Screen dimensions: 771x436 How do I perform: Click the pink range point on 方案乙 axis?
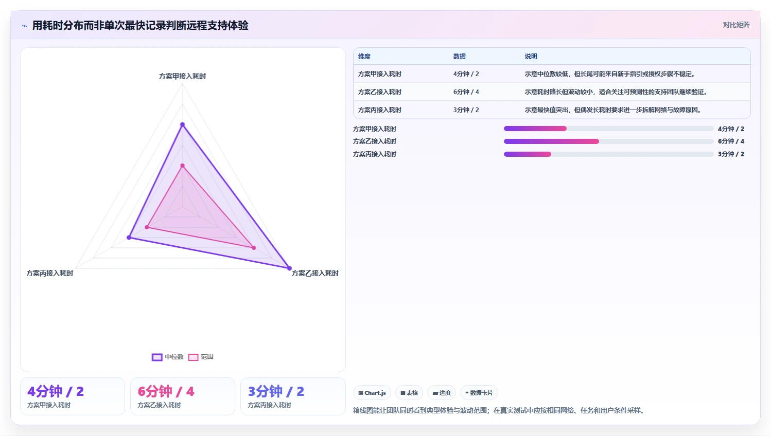(x=254, y=248)
